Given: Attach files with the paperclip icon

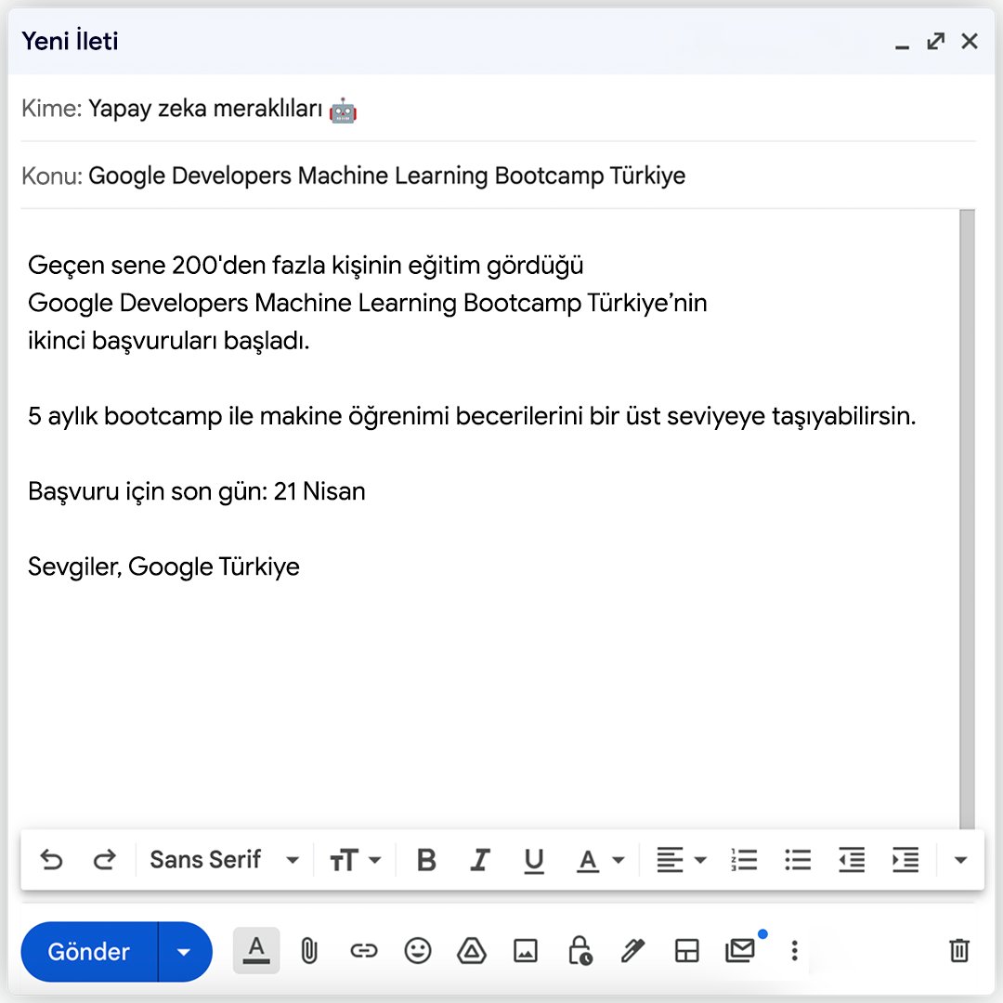Looking at the screenshot, I should pyautogui.click(x=309, y=951).
